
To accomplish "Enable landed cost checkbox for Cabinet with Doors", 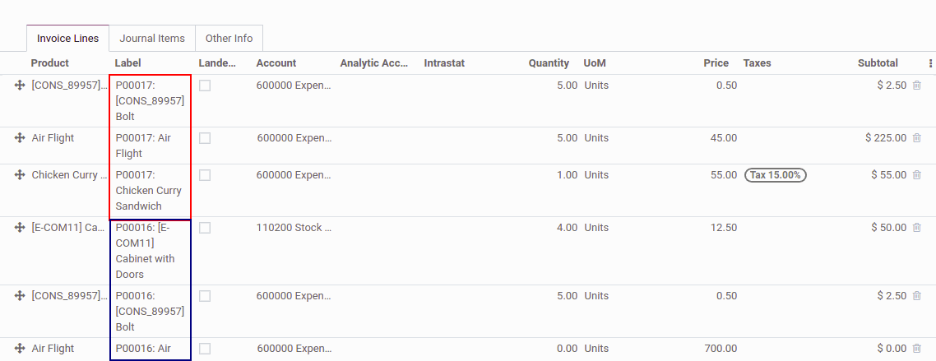I will (x=205, y=228).
